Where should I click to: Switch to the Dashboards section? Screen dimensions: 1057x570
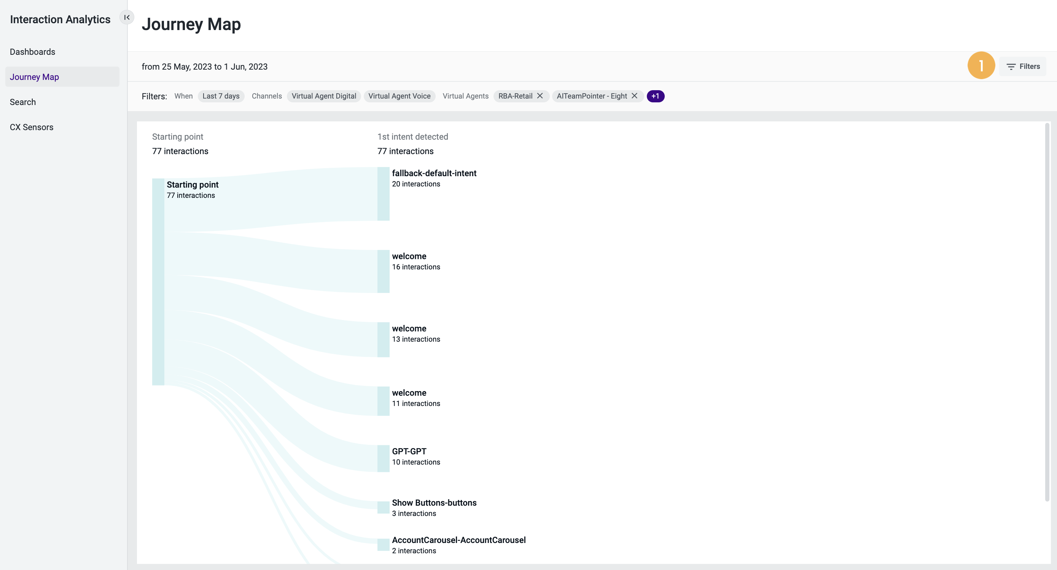[32, 52]
